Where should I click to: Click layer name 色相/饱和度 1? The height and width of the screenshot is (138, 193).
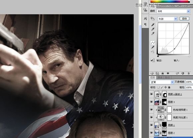click(180, 110)
